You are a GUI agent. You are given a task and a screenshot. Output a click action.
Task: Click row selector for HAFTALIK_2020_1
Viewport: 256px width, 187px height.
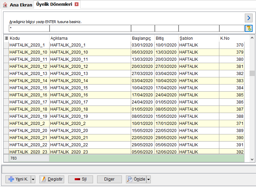6,45
